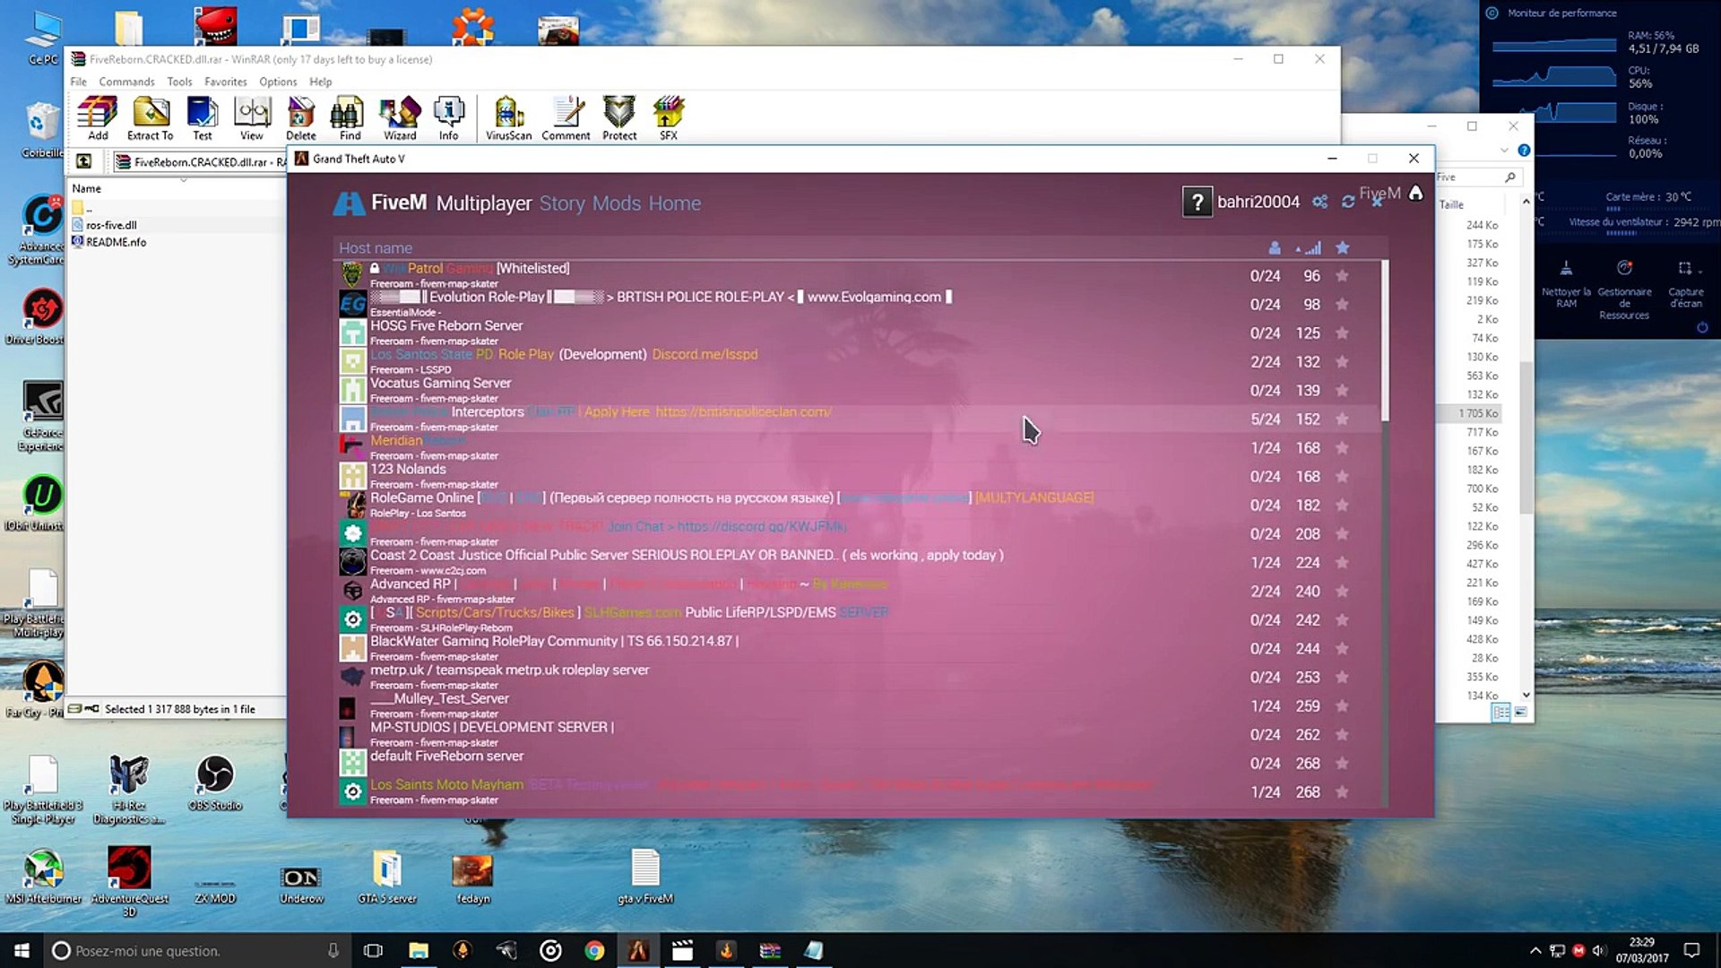
Task: Go up one folder in WinRAR
Action: click(83, 161)
